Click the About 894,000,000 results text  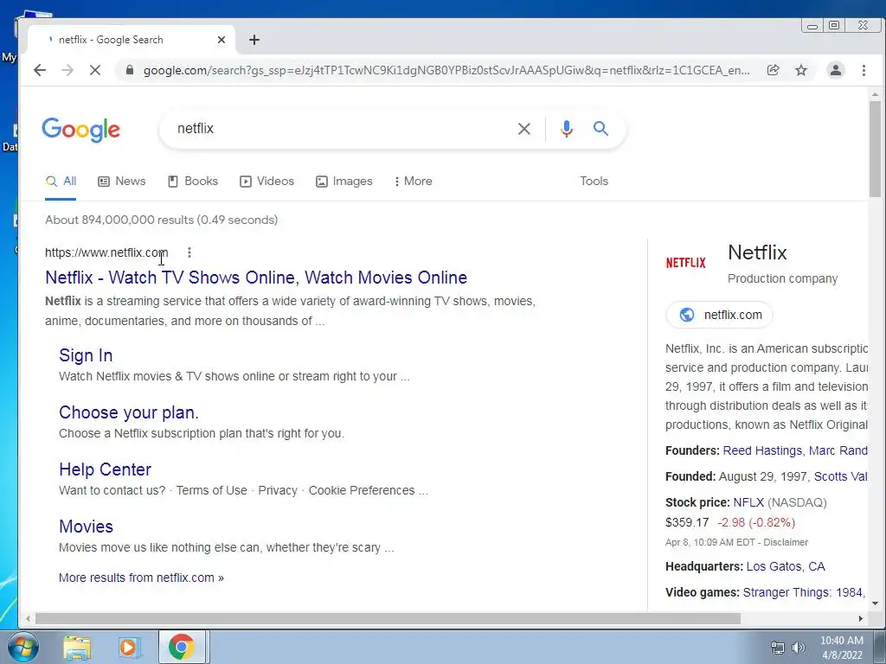(x=162, y=220)
